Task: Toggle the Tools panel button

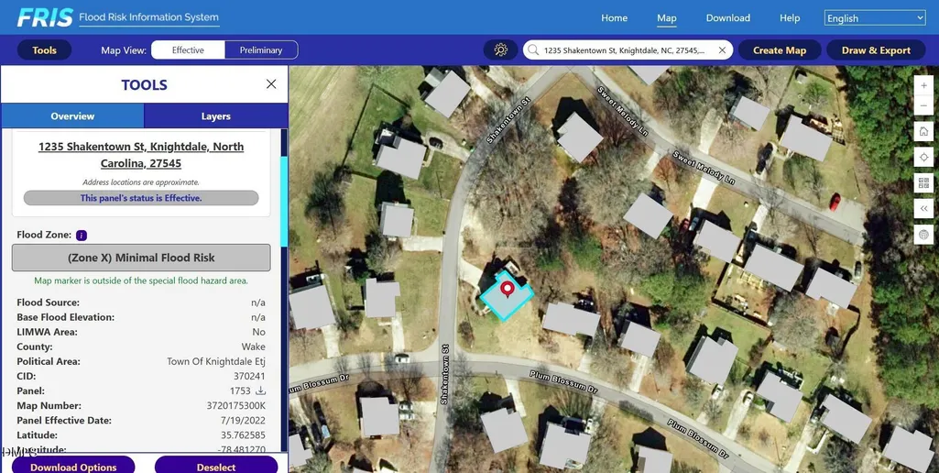Action: pos(44,50)
